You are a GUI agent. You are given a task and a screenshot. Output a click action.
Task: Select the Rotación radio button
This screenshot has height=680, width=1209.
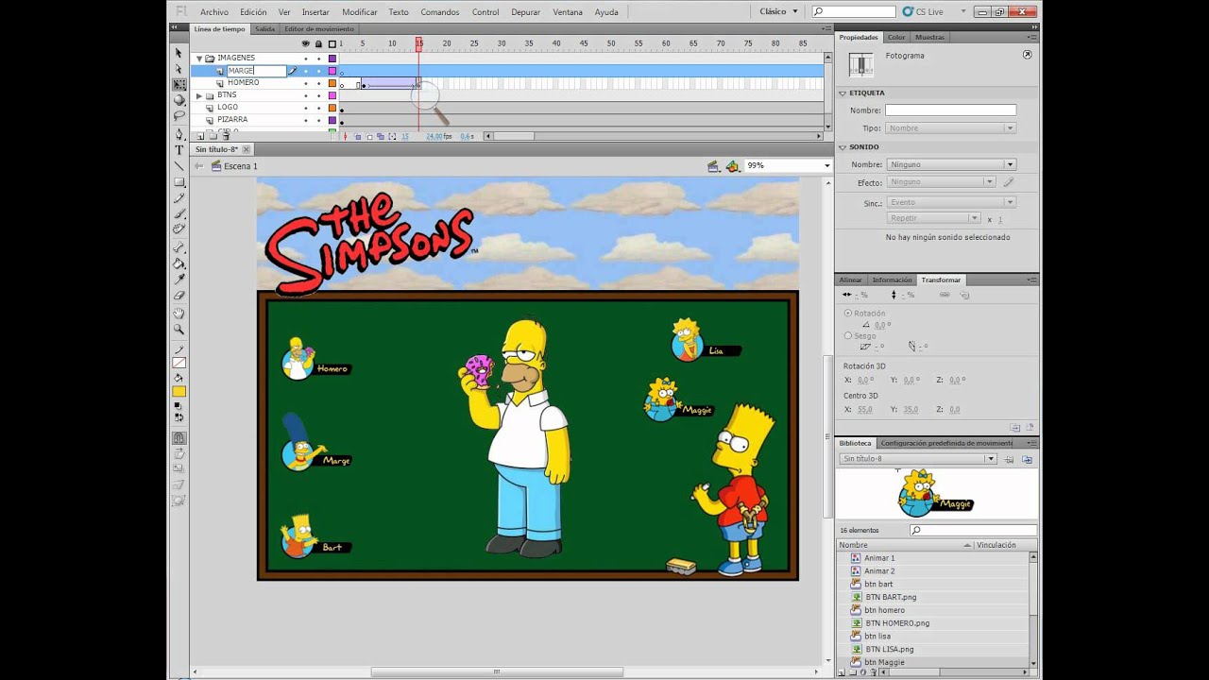pos(847,314)
